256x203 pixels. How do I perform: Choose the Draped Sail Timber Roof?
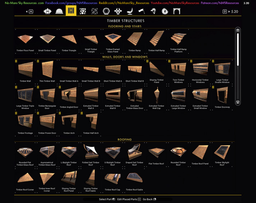tap(135, 154)
